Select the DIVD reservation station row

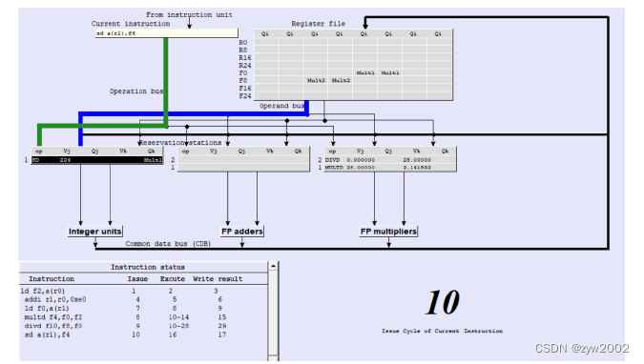(390, 160)
